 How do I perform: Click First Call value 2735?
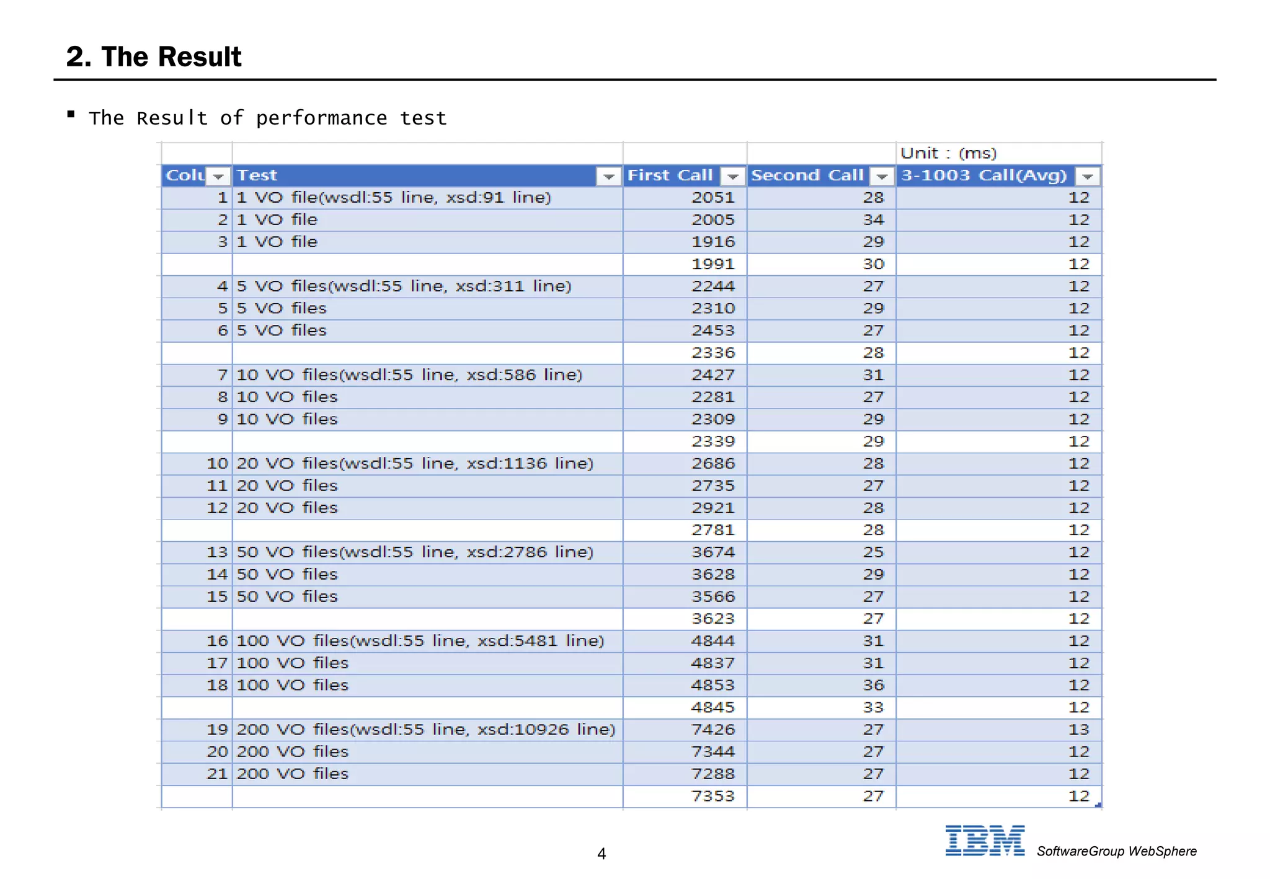pyautogui.click(x=685, y=486)
